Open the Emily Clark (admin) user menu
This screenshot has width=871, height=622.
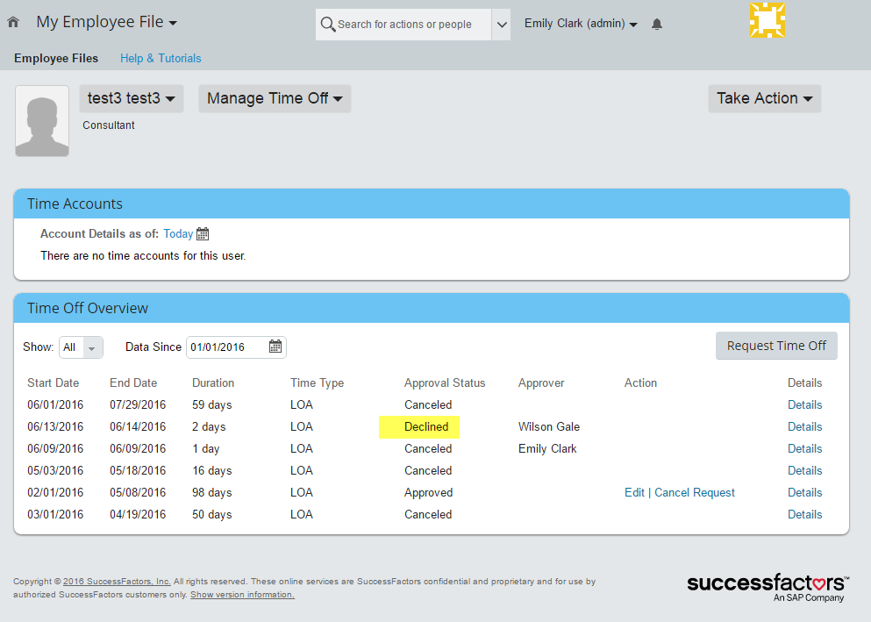point(581,24)
